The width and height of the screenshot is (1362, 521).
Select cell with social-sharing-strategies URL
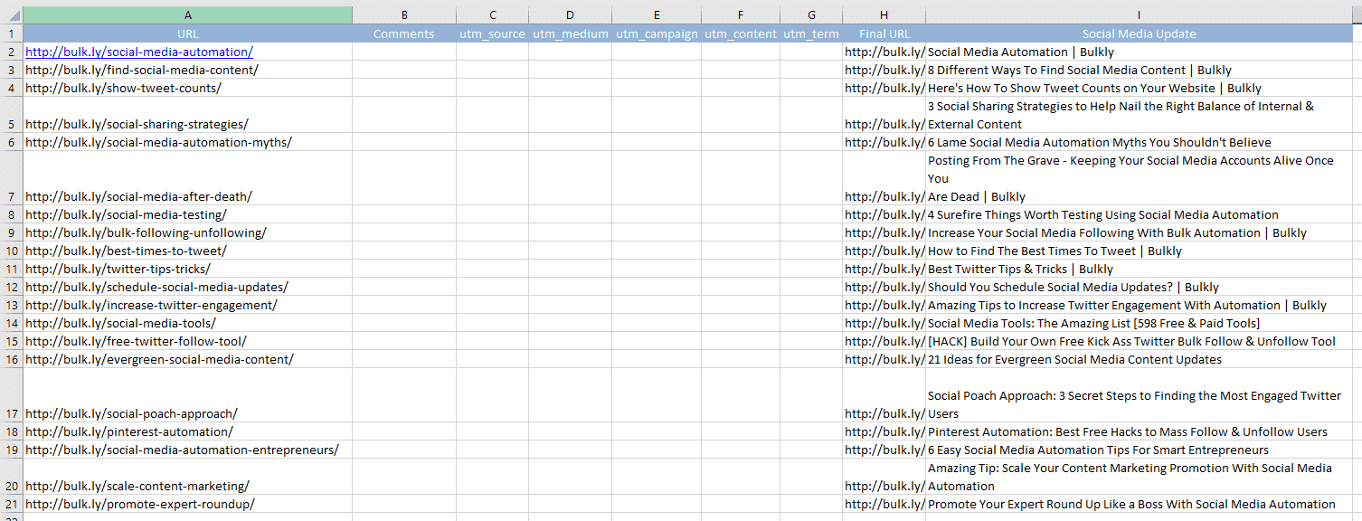188,115
